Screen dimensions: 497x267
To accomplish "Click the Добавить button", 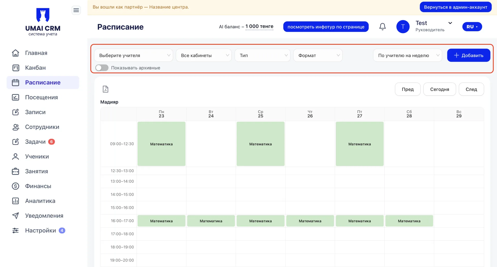I will (469, 55).
